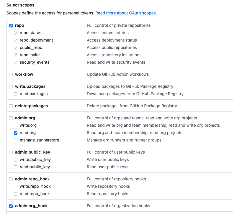This screenshot has width=242, height=214.
Task: Click the repo:status checkbox
Action: coord(16,33)
